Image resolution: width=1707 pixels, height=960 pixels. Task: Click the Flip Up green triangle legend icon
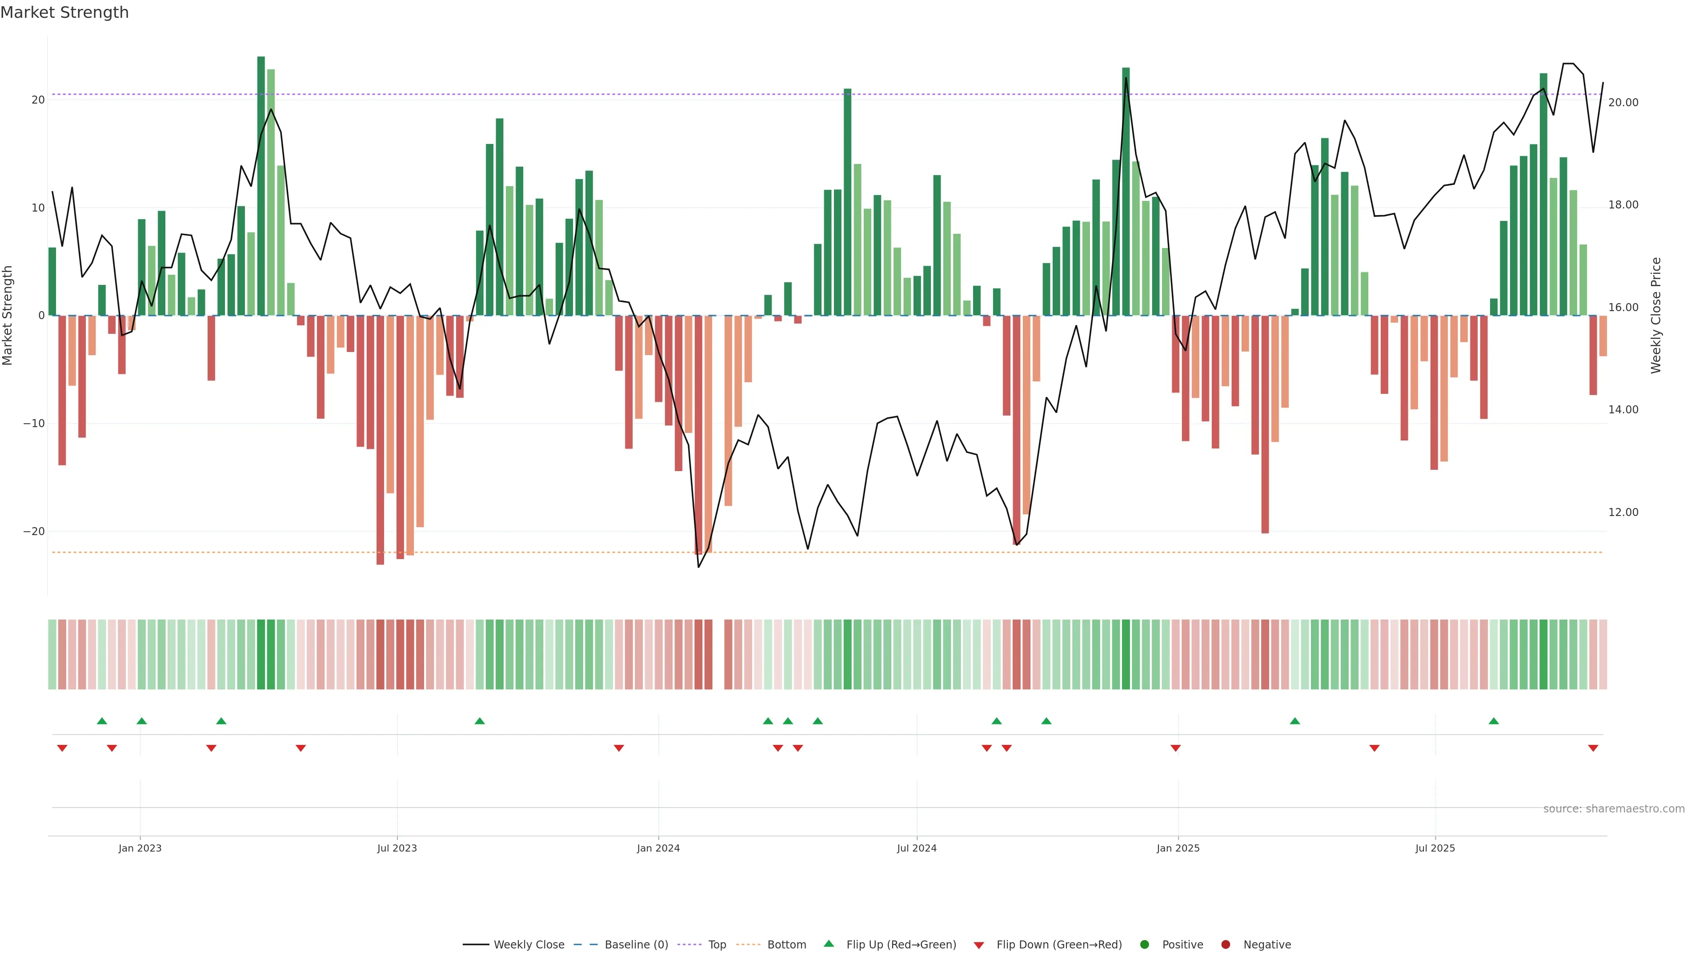pos(828,944)
